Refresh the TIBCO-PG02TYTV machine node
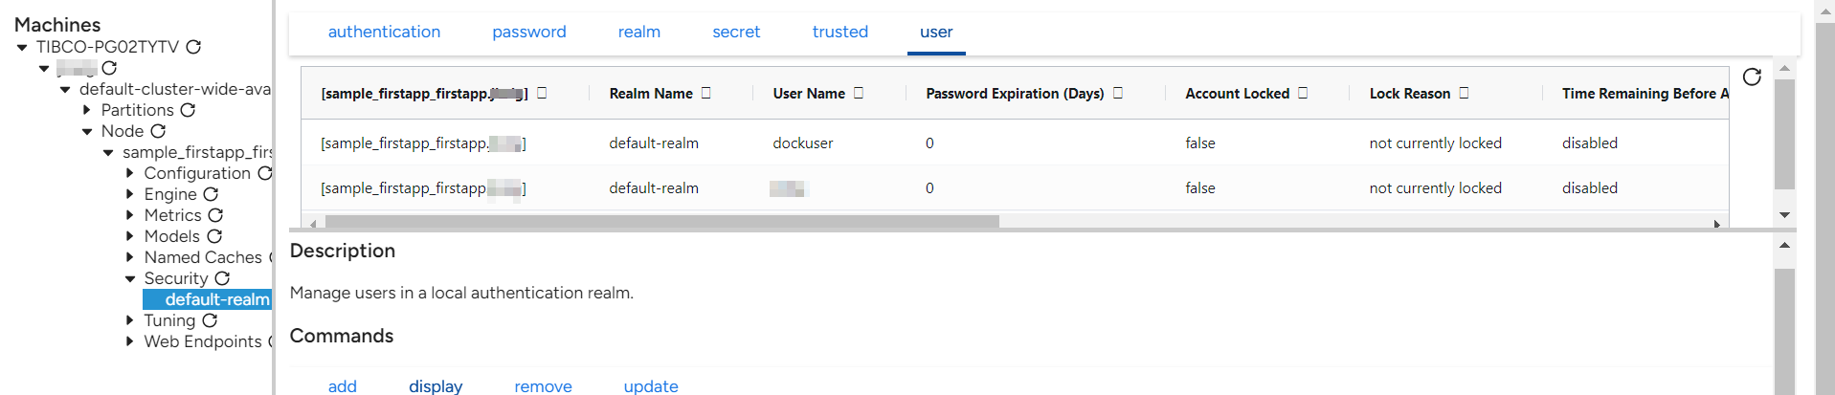Image resolution: width=1835 pixels, height=395 pixels. click(193, 47)
